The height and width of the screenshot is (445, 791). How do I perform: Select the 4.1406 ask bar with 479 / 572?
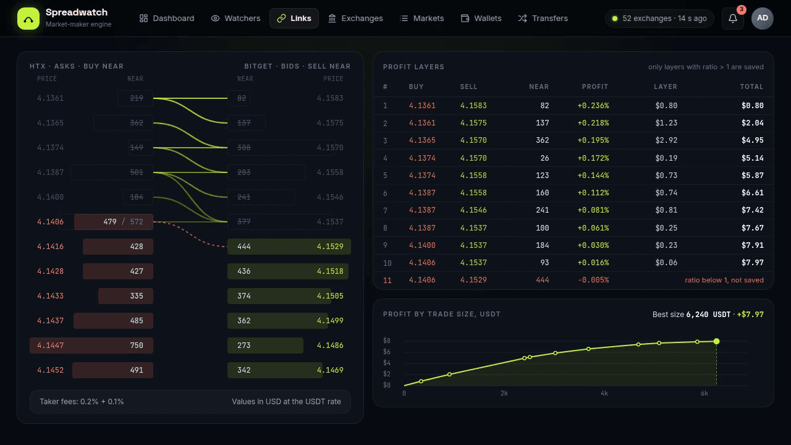(x=114, y=222)
